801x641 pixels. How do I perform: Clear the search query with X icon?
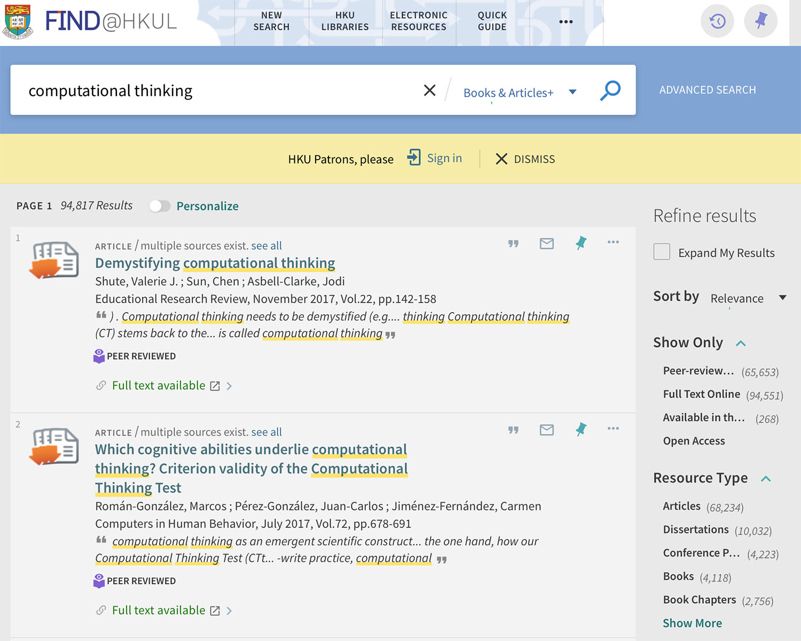coord(430,90)
